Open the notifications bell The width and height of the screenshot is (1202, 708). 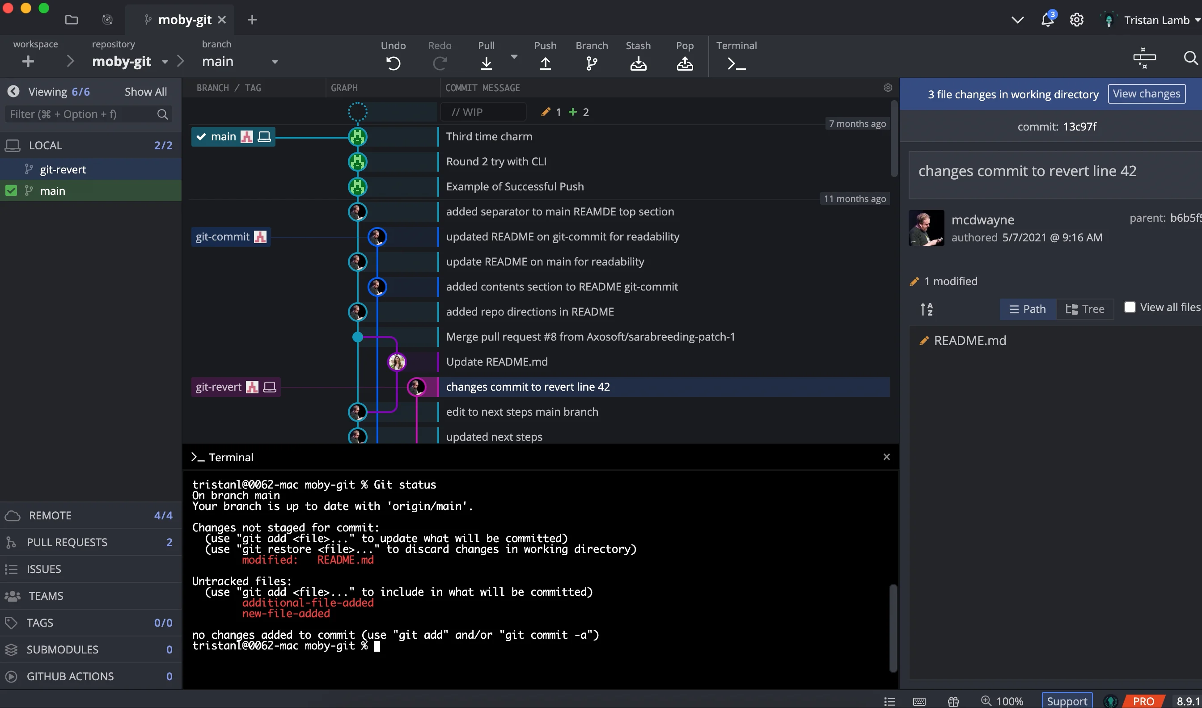coord(1047,20)
